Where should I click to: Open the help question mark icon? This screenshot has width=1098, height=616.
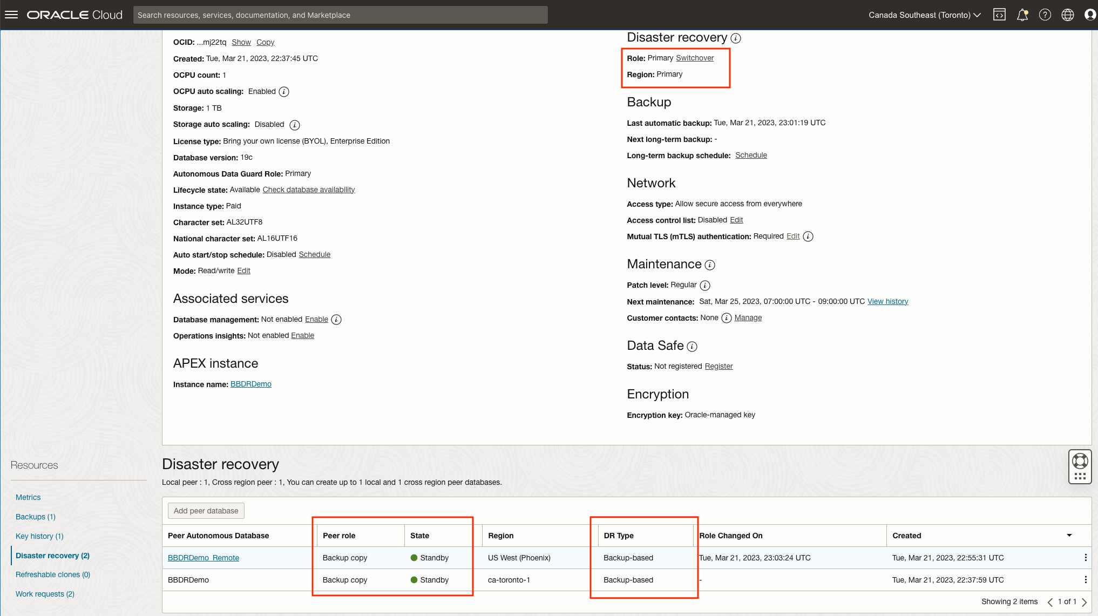1045,15
